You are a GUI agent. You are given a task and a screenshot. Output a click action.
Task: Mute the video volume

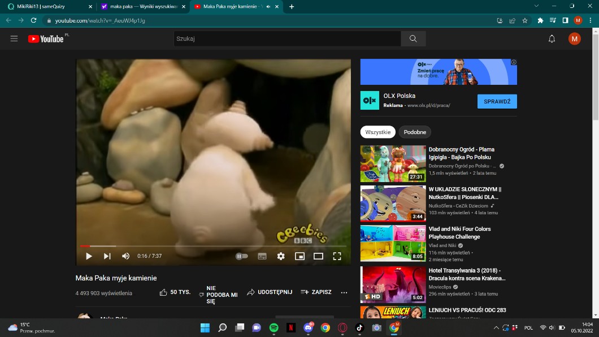coord(125,256)
